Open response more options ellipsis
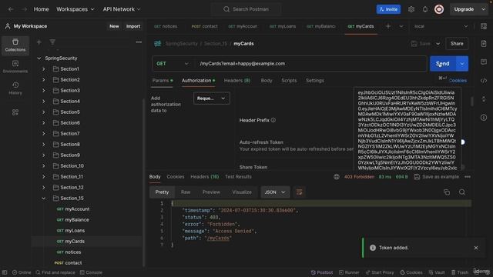 click(x=468, y=177)
